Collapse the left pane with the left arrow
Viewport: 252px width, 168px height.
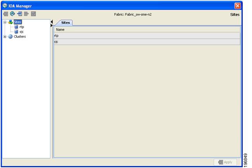52,22
